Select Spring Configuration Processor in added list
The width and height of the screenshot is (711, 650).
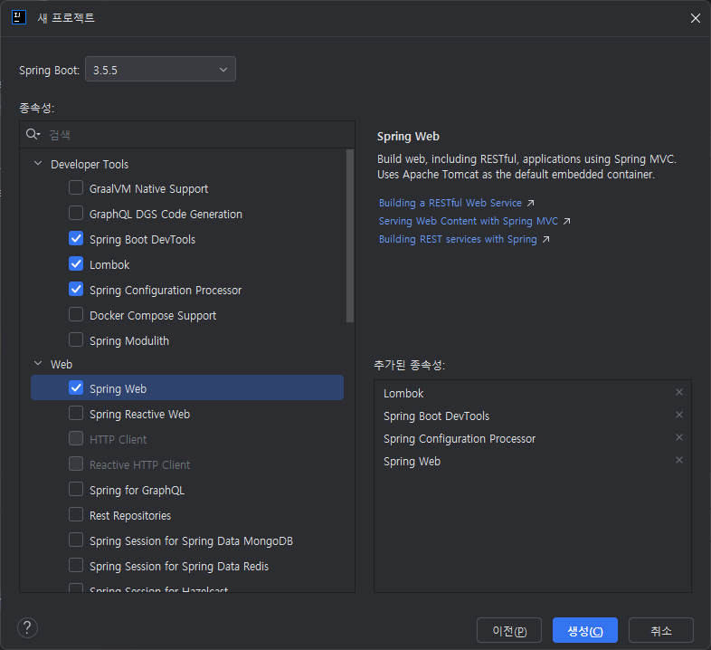point(460,439)
